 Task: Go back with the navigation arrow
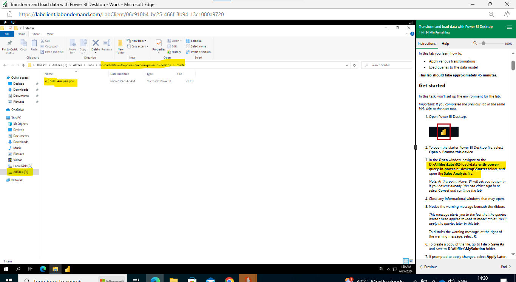(5, 65)
